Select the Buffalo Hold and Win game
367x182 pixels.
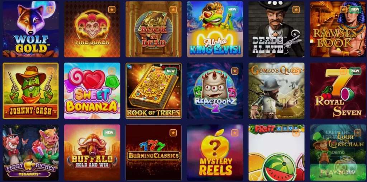click(x=92, y=153)
